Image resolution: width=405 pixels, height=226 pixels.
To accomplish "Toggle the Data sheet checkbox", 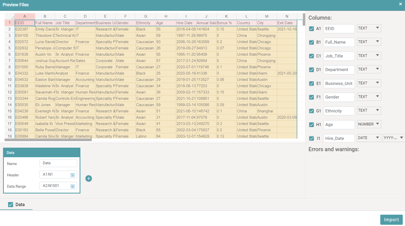I will tap(11, 205).
